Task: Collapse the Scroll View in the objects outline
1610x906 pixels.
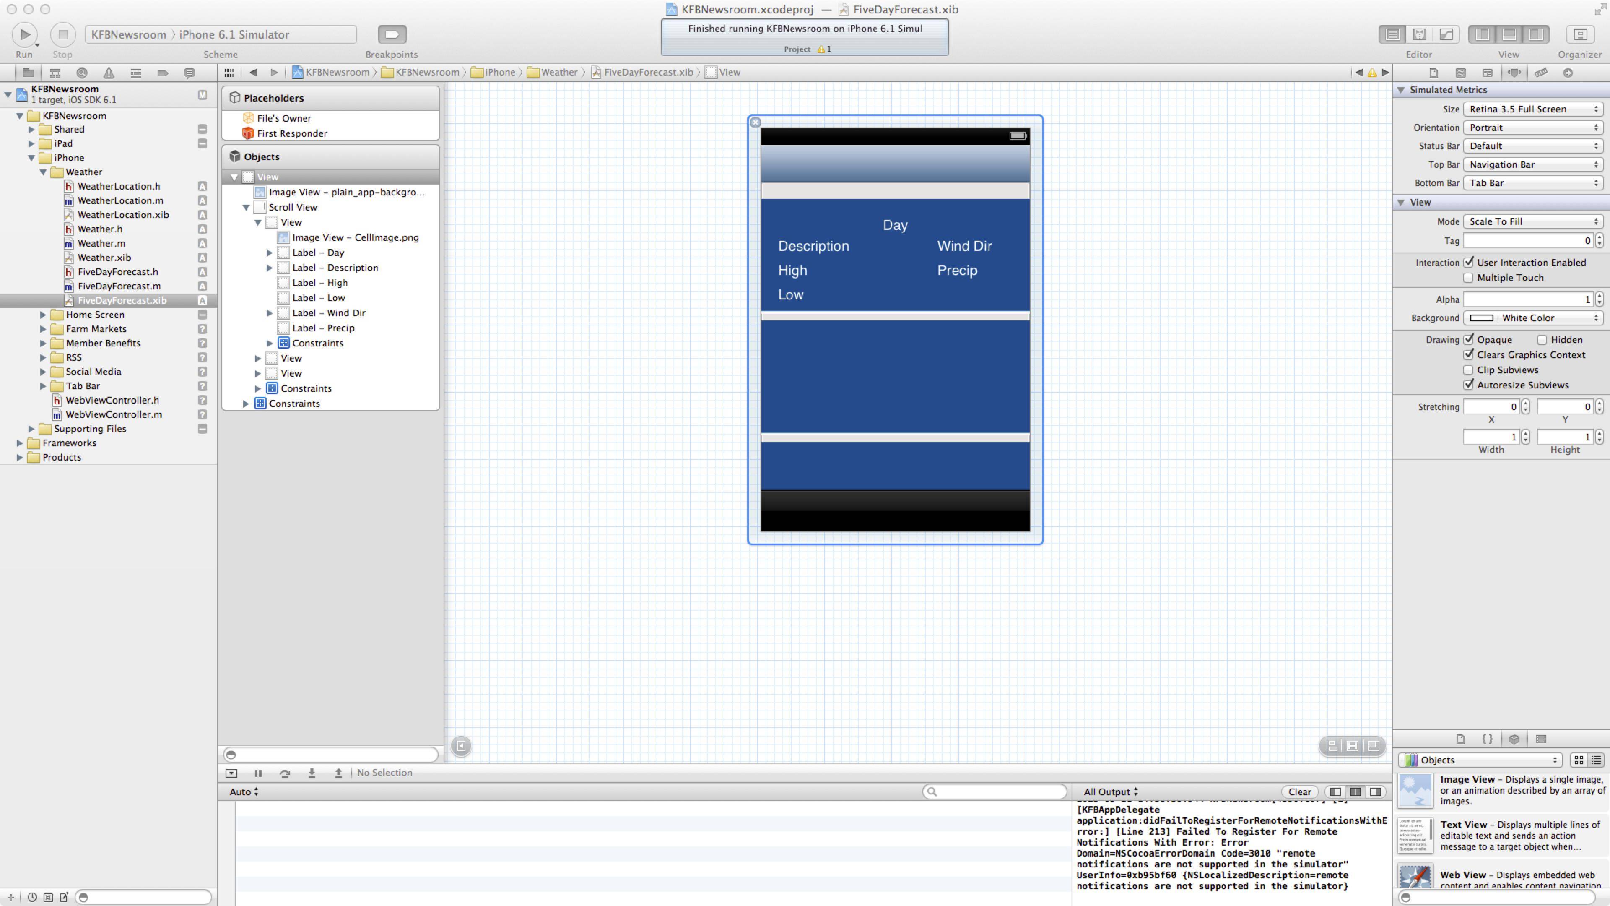Action: pyautogui.click(x=246, y=207)
